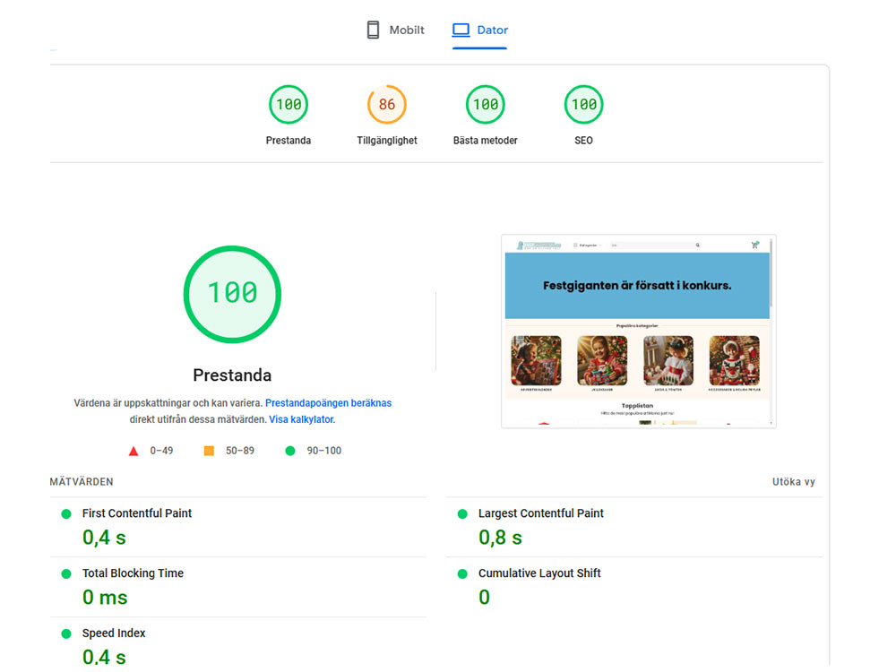Image resolution: width=896 pixels, height=672 pixels.
Task: Click the 0 ms Total Blocking Time value
Action: [105, 598]
